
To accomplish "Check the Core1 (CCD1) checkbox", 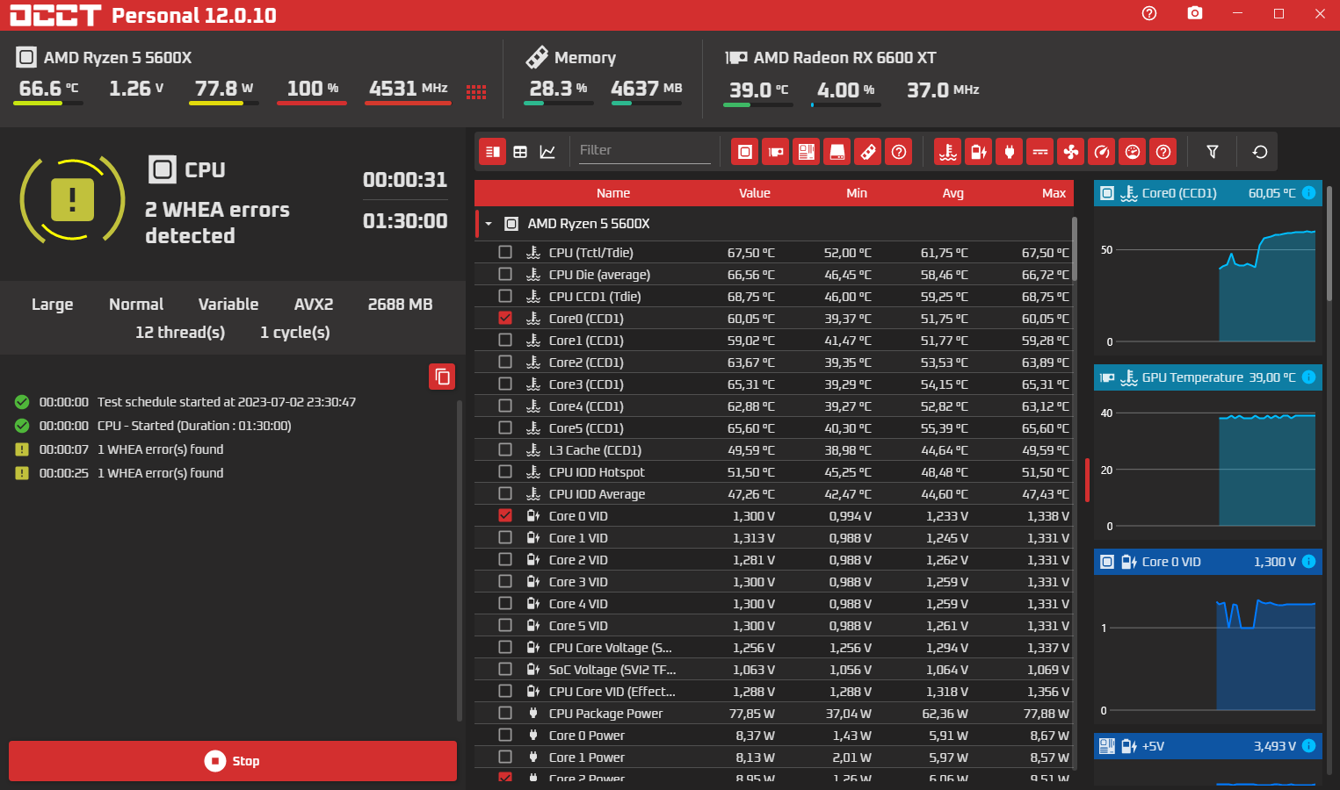I will tap(505, 340).
